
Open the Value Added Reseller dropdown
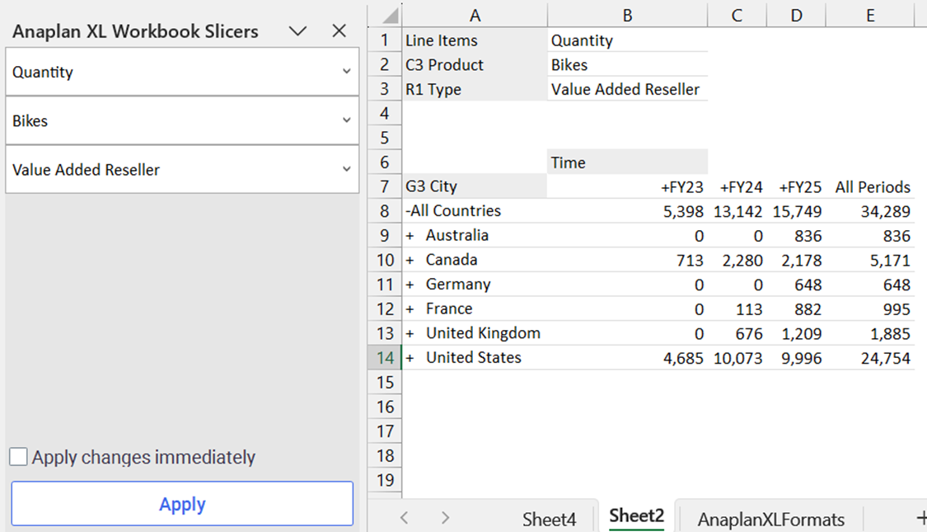coord(346,169)
